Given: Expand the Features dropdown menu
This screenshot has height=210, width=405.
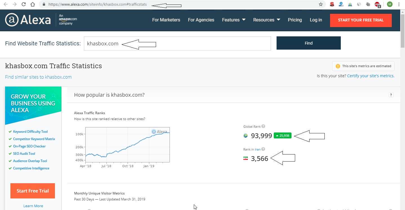Looking at the screenshot, I should click(x=233, y=20).
